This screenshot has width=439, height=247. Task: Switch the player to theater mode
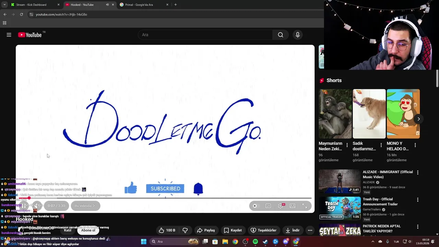coord(293,206)
